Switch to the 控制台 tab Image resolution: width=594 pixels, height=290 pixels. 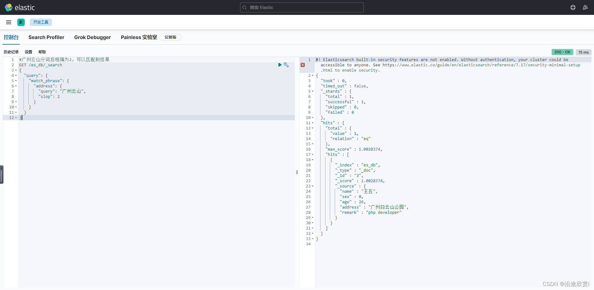pos(11,37)
